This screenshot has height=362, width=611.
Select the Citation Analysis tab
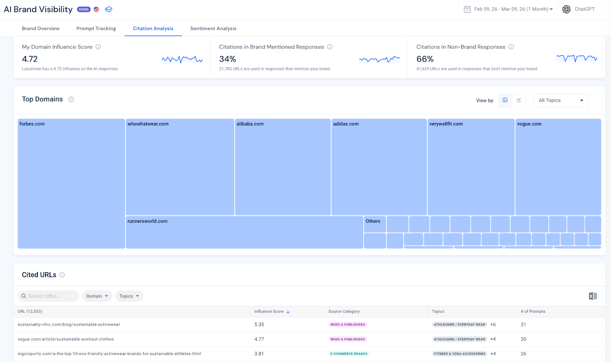coord(153,29)
